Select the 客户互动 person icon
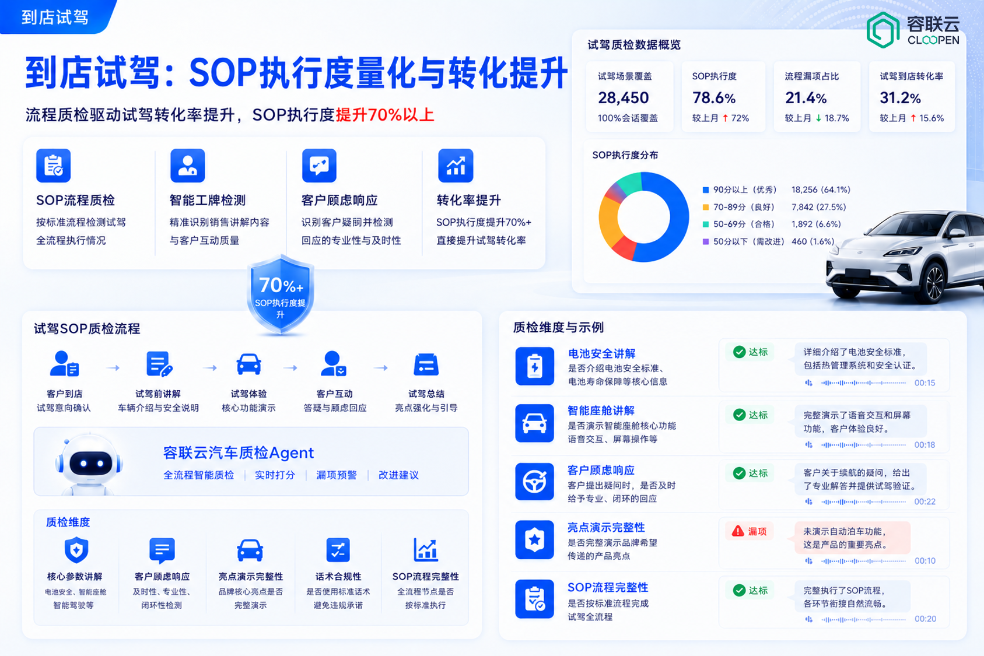 point(334,364)
